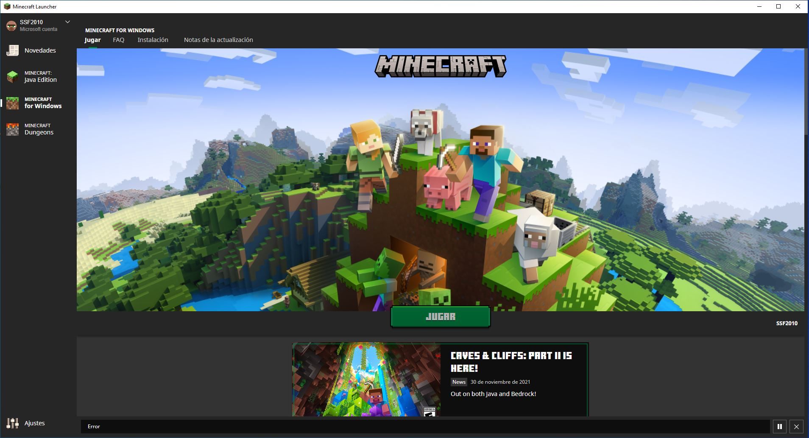Select Minecraft Dungeons label
The height and width of the screenshot is (438, 809).
click(x=39, y=129)
